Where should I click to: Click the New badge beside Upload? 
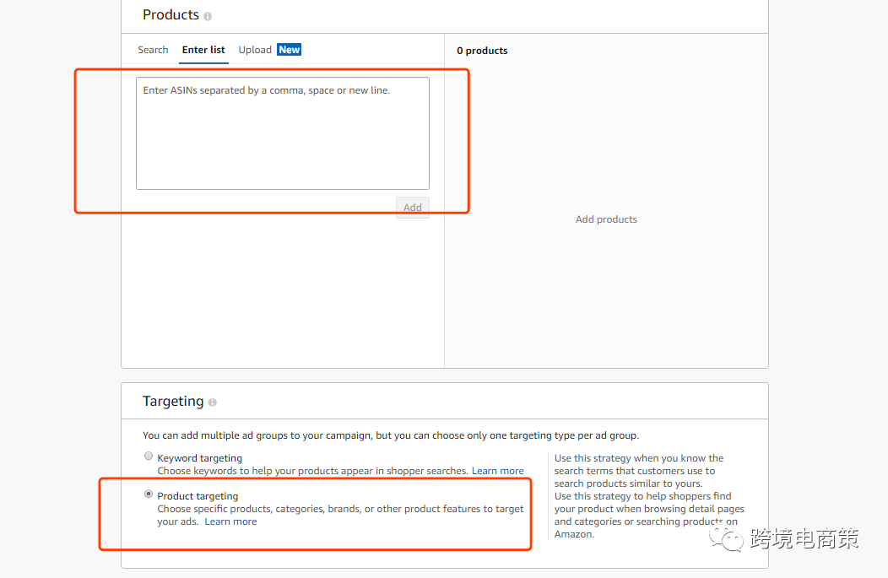coord(290,50)
